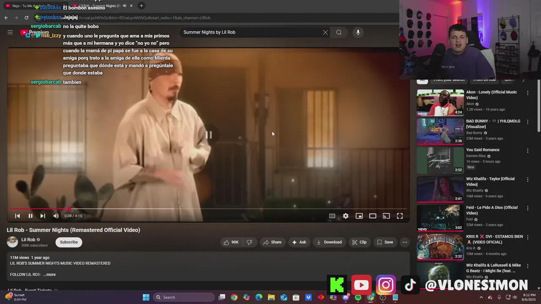Cast the video with Play on TV icon
Viewport: 541px width, 304px height.
pyautogui.click(x=386, y=216)
